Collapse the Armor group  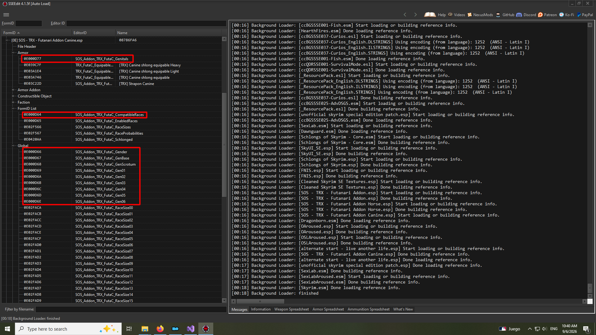pyautogui.click(x=13, y=53)
